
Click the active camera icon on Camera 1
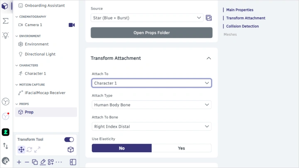coord(71,25)
